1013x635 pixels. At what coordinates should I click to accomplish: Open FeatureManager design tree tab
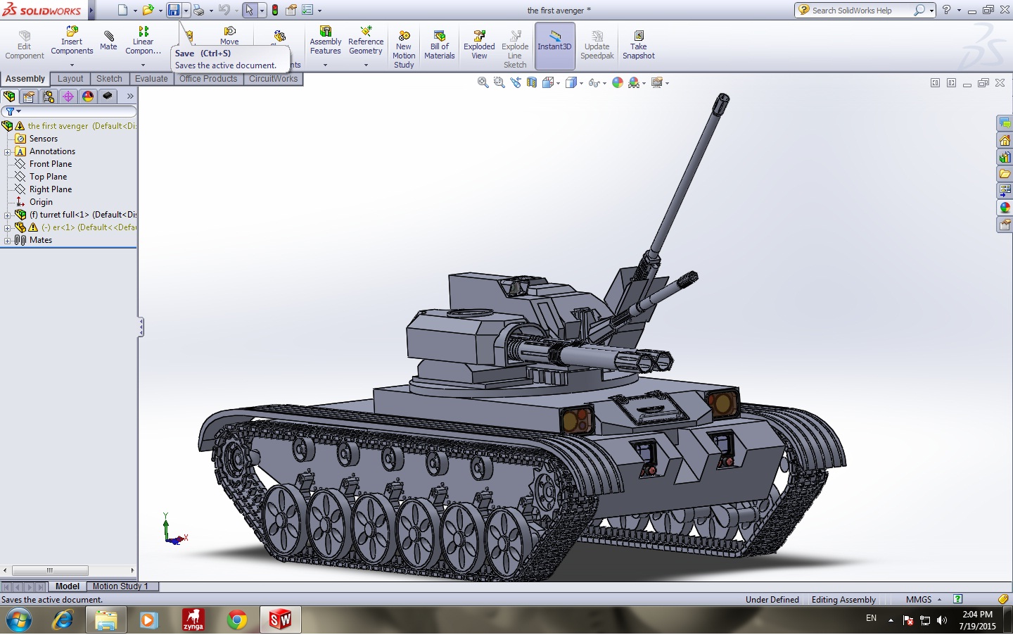[9, 96]
